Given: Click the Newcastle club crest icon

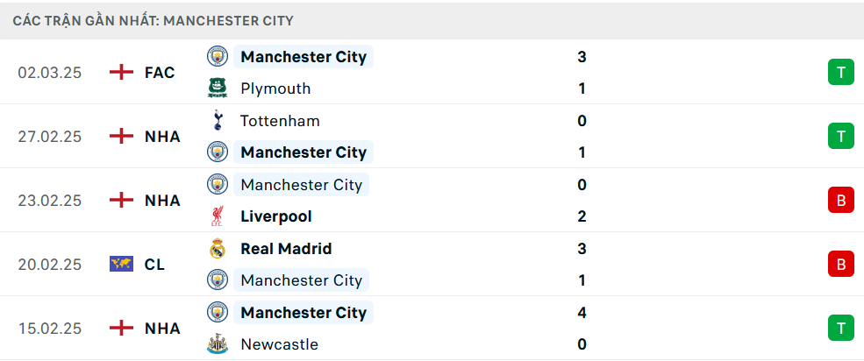Looking at the screenshot, I should [217, 344].
